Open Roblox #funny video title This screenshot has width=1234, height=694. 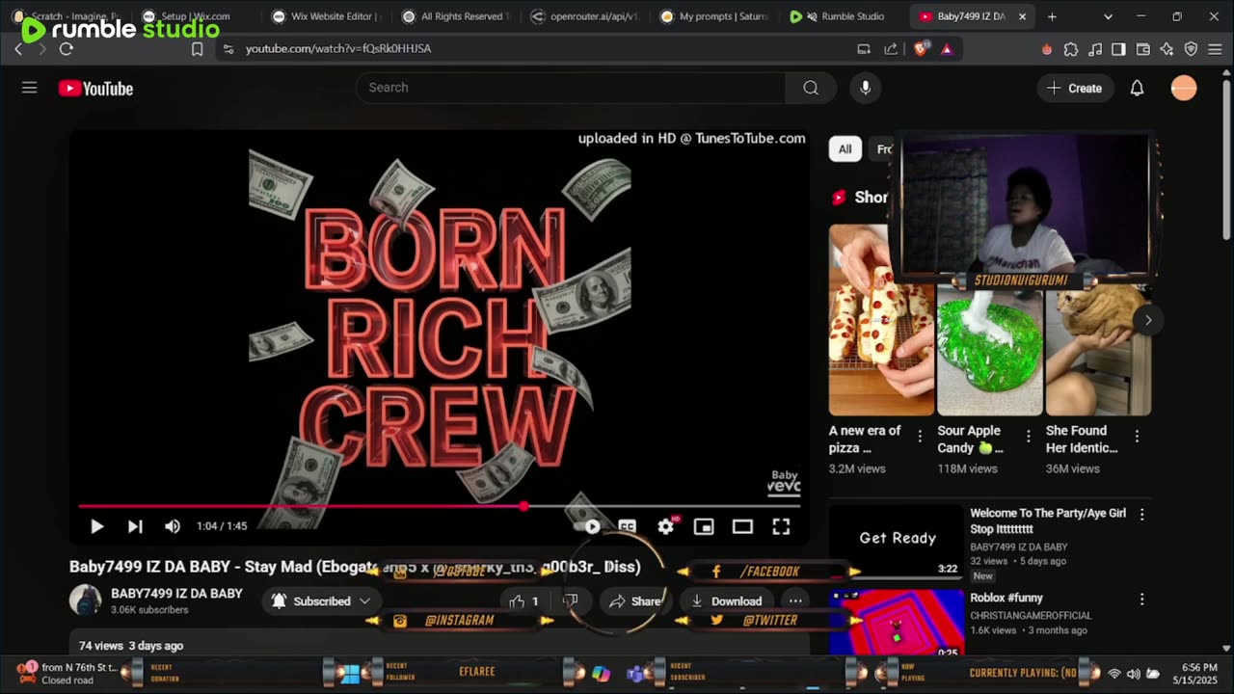1006,598
